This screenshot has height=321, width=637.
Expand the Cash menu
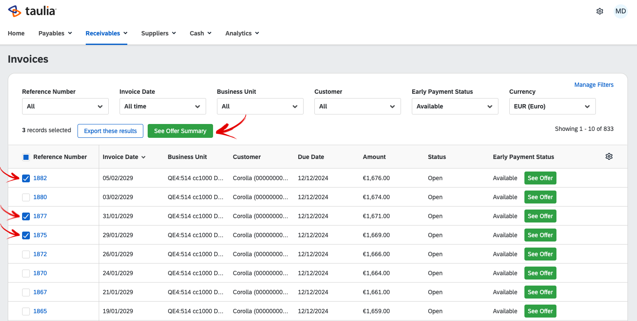pos(200,33)
